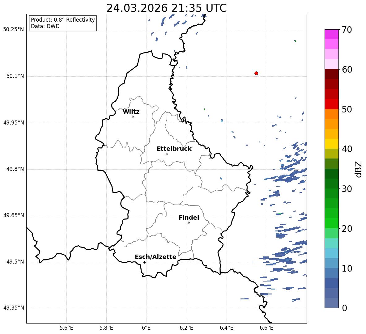The width and height of the screenshot is (366, 334).
Task: Pick the bright green colorbar segment above 20
Action: pyautogui.click(x=331, y=223)
